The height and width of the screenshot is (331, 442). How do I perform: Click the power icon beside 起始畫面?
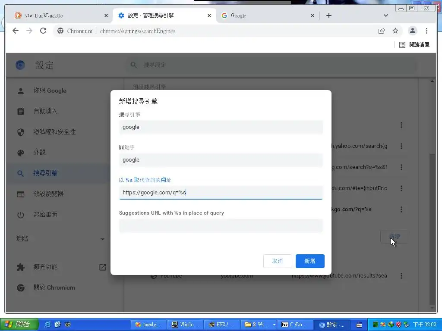(x=21, y=215)
